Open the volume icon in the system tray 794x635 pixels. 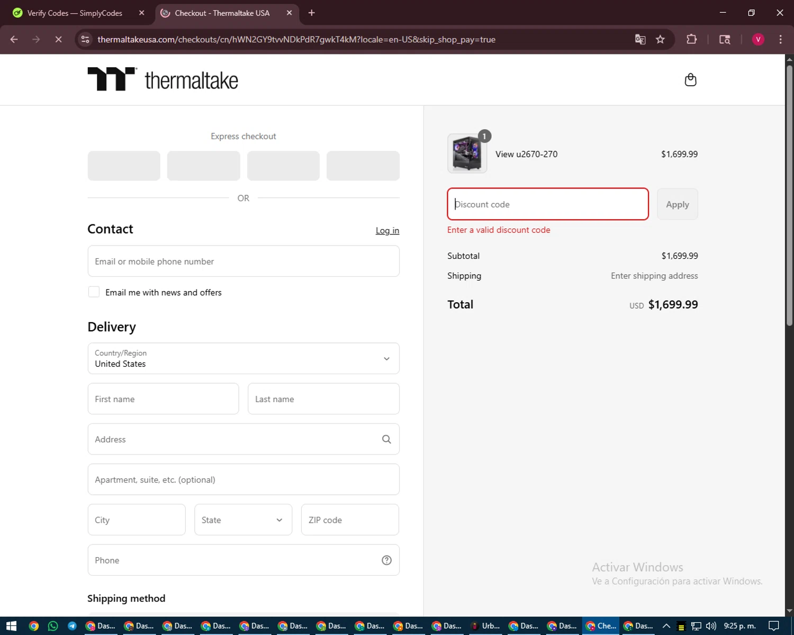pyautogui.click(x=711, y=626)
